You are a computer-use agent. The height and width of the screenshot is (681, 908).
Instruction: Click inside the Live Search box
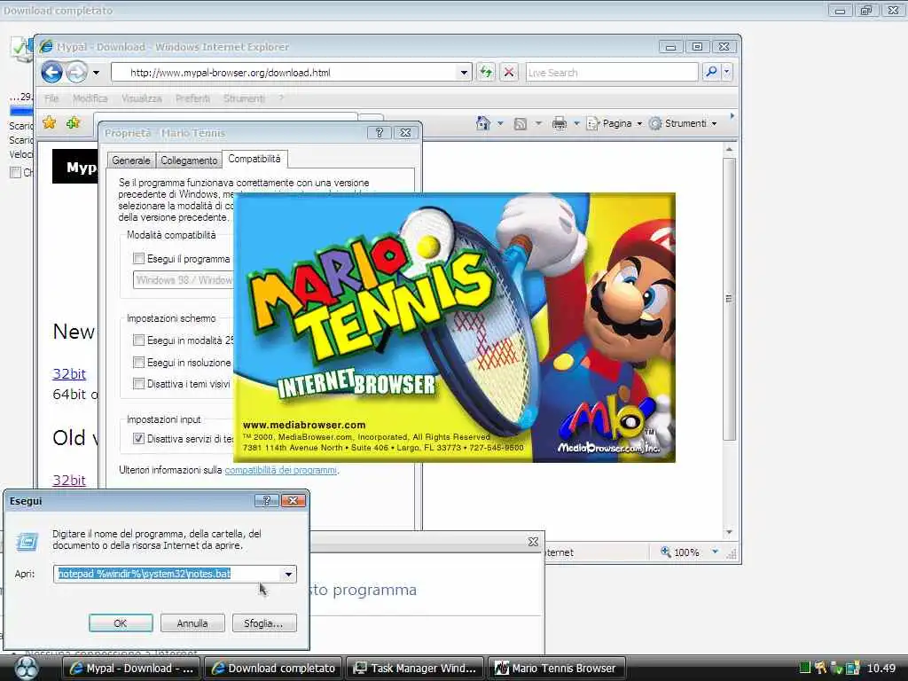point(612,73)
